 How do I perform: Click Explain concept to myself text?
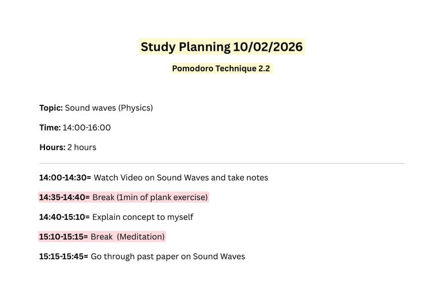[142, 217]
